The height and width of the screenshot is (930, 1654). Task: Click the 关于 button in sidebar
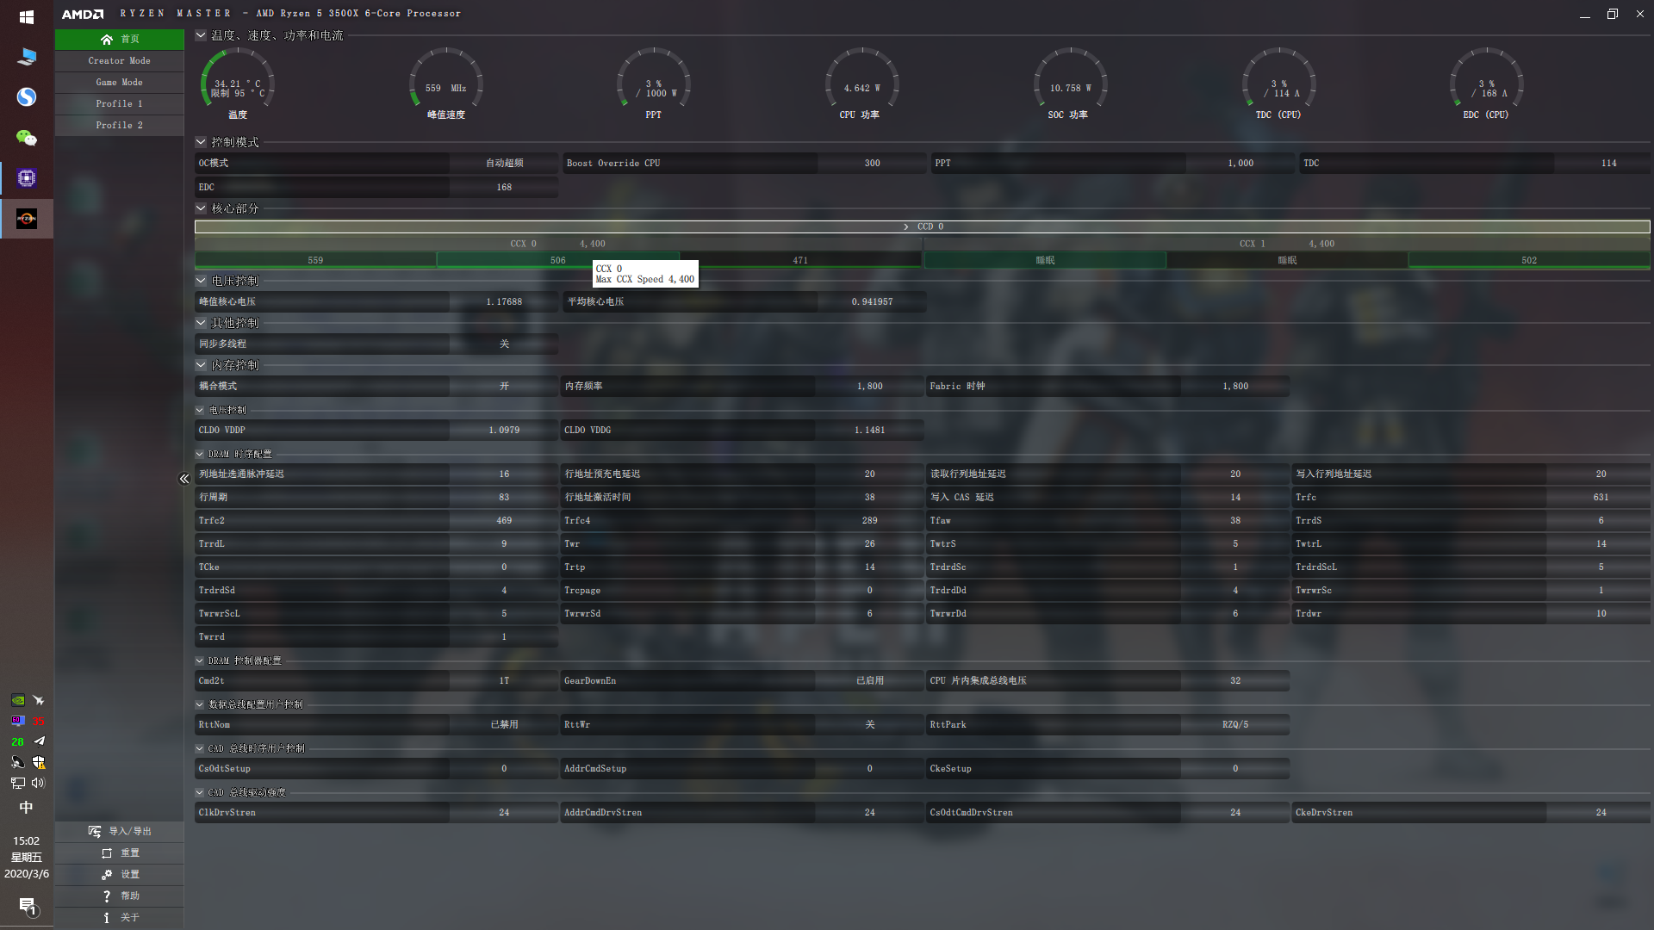(131, 917)
